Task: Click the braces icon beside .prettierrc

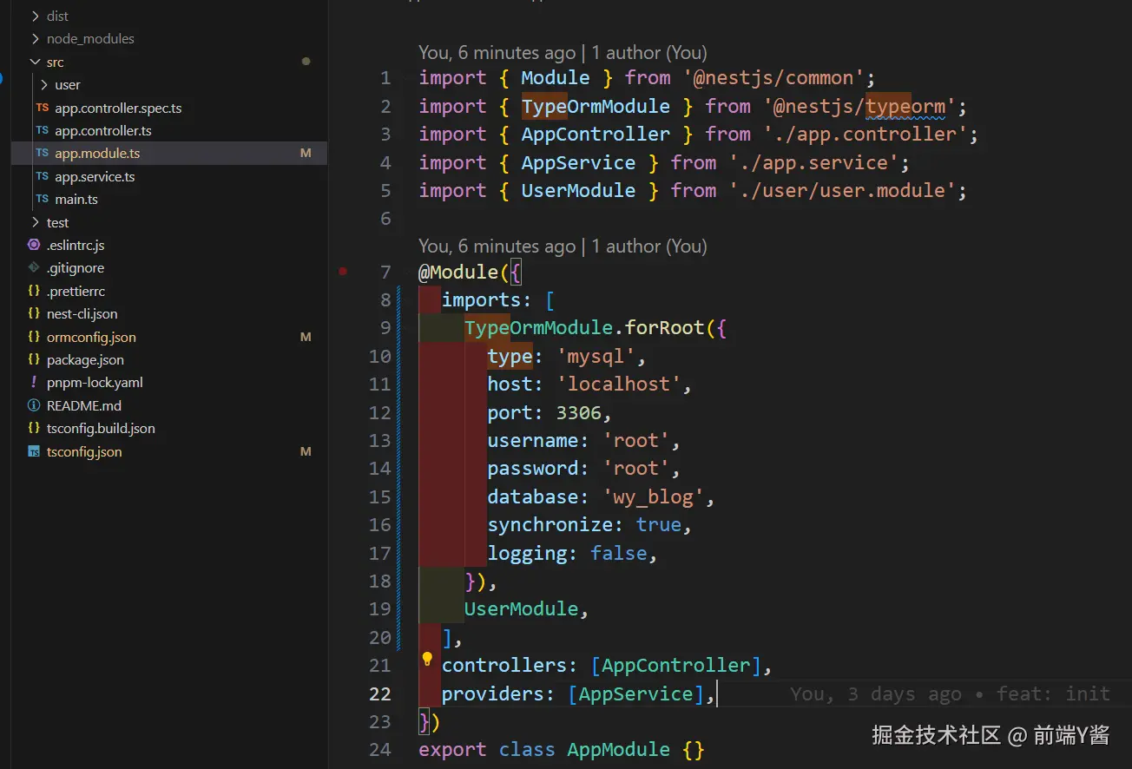Action: pyautogui.click(x=34, y=292)
